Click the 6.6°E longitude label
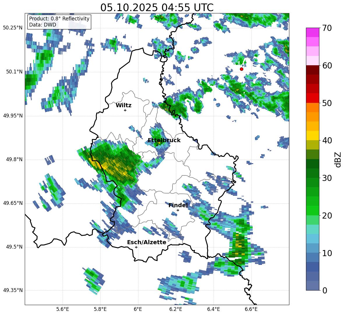 [251, 309]
